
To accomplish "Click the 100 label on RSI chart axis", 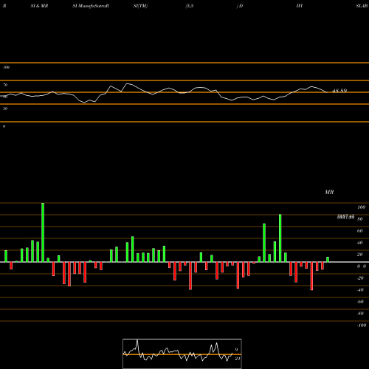I will (x=6, y=67).
